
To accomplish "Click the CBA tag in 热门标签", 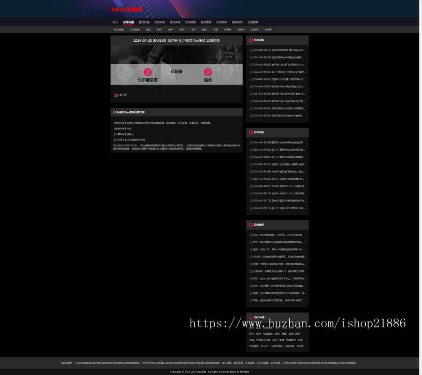I will click(x=274, y=340).
